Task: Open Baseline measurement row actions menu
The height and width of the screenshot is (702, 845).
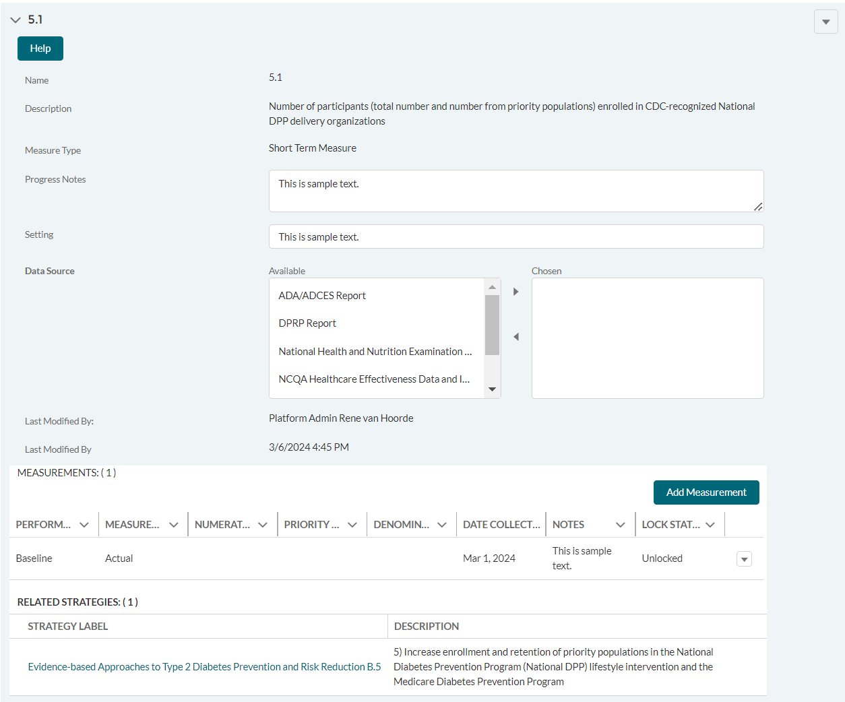Action: [x=744, y=559]
